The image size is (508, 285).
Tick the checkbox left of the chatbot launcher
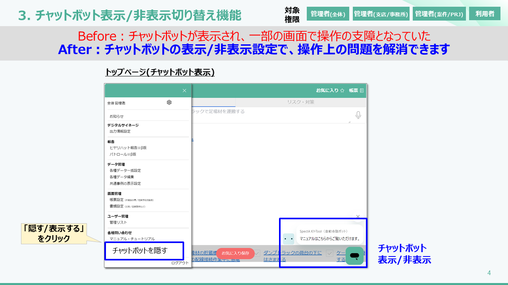point(329,253)
